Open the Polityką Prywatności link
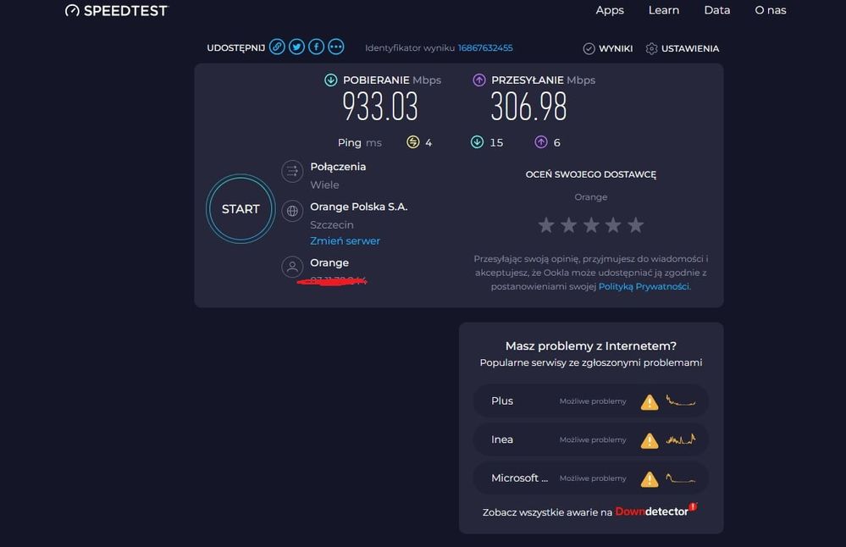The width and height of the screenshot is (846, 547). 644,287
